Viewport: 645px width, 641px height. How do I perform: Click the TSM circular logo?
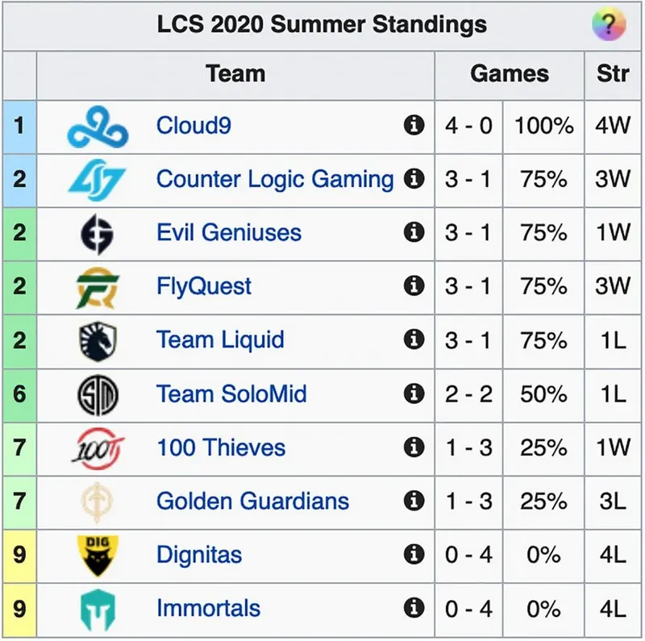[98, 394]
